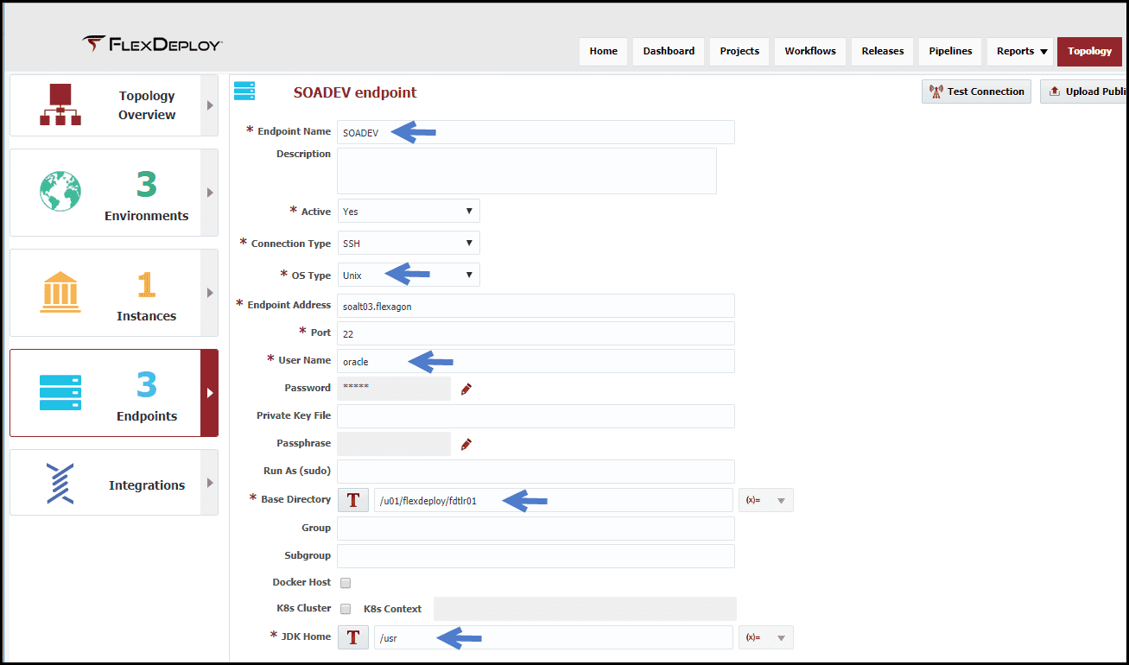The height and width of the screenshot is (665, 1129).
Task: Select the Topology tab
Action: 1089,52
